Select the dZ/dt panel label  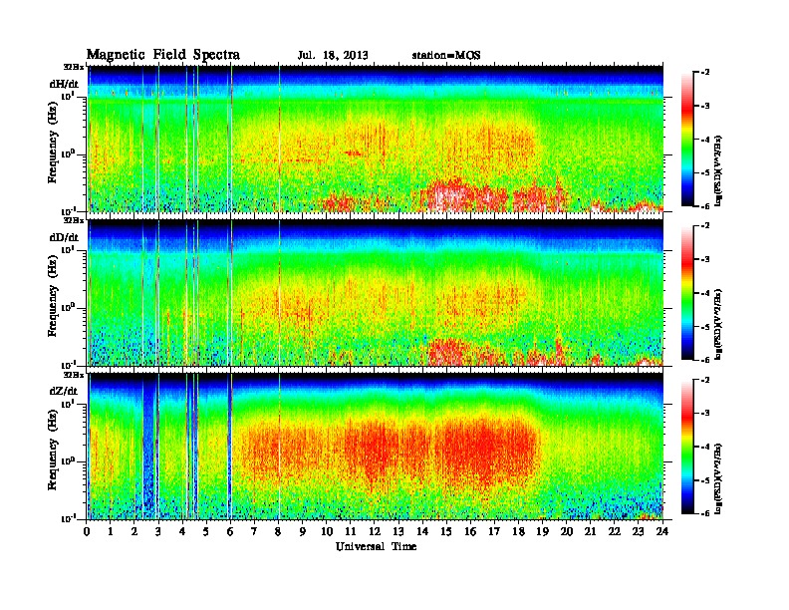coord(64,391)
